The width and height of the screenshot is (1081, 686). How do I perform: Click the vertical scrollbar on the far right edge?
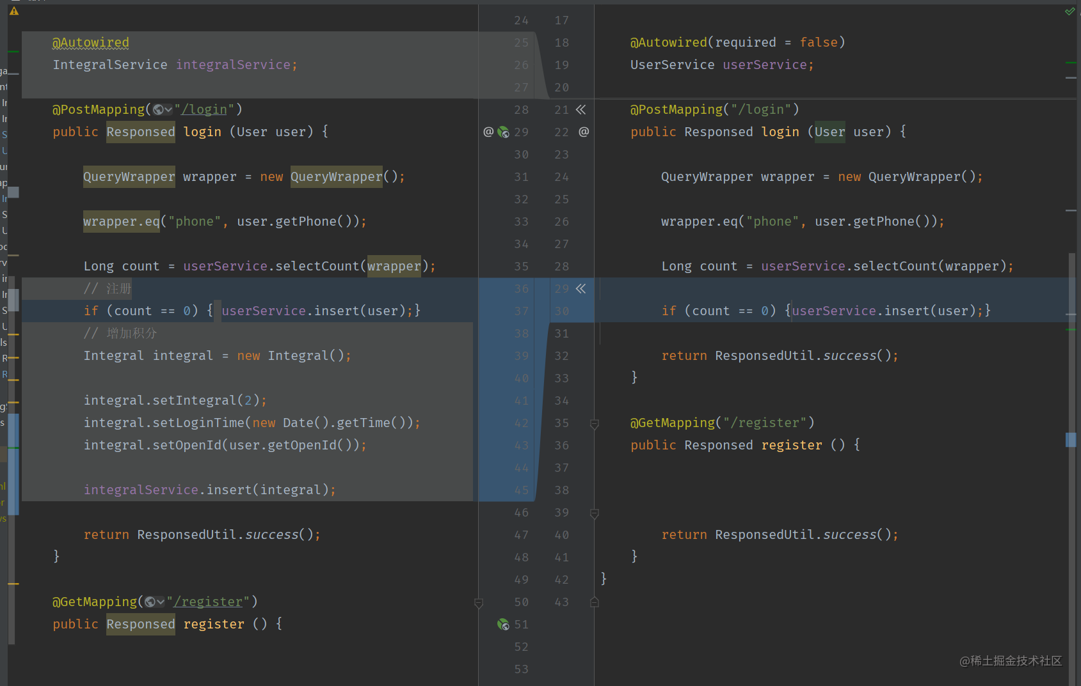pos(1073,320)
